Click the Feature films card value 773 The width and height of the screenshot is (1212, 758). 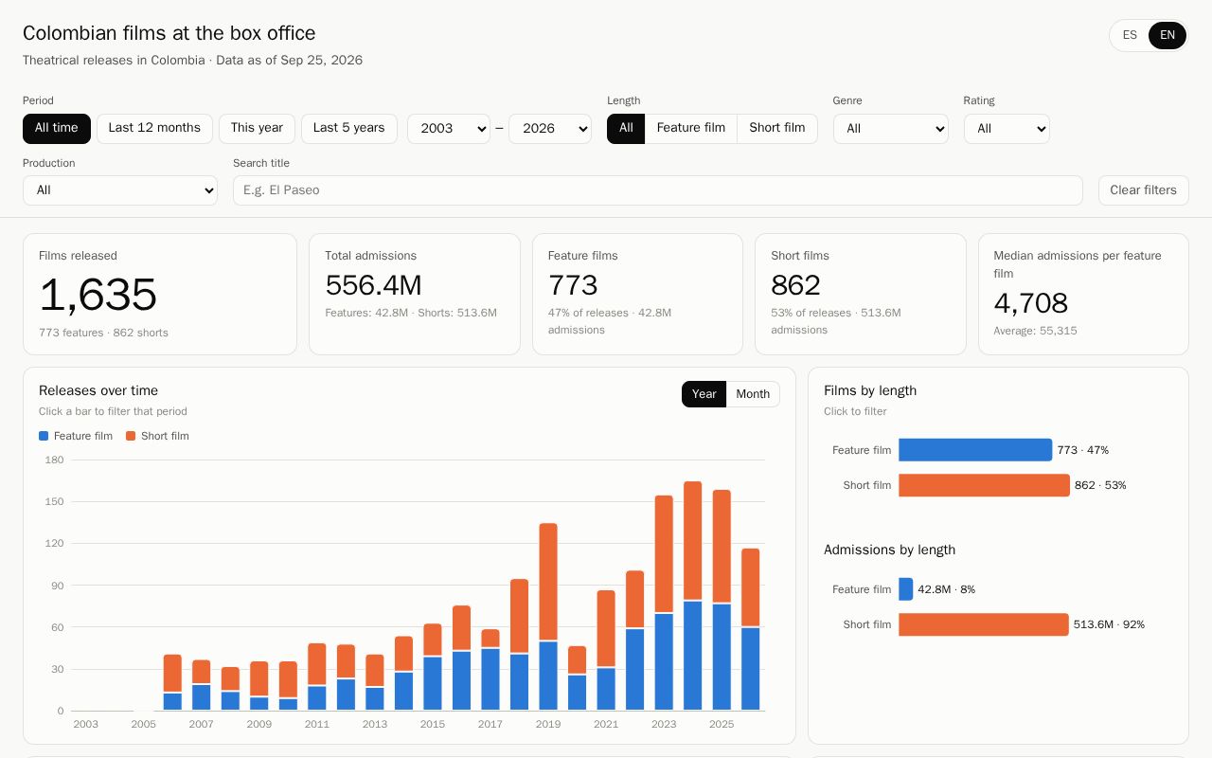(573, 285)
